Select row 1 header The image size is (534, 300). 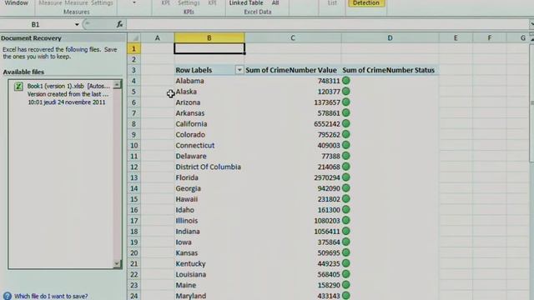coord(133,48)
